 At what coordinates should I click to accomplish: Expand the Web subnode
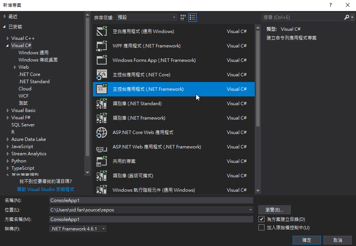pos(15,67)
